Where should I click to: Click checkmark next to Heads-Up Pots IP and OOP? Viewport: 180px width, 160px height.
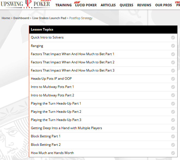(x=173, y=79)
